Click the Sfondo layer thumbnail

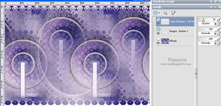pyautogui.click(x=165, y=41)
